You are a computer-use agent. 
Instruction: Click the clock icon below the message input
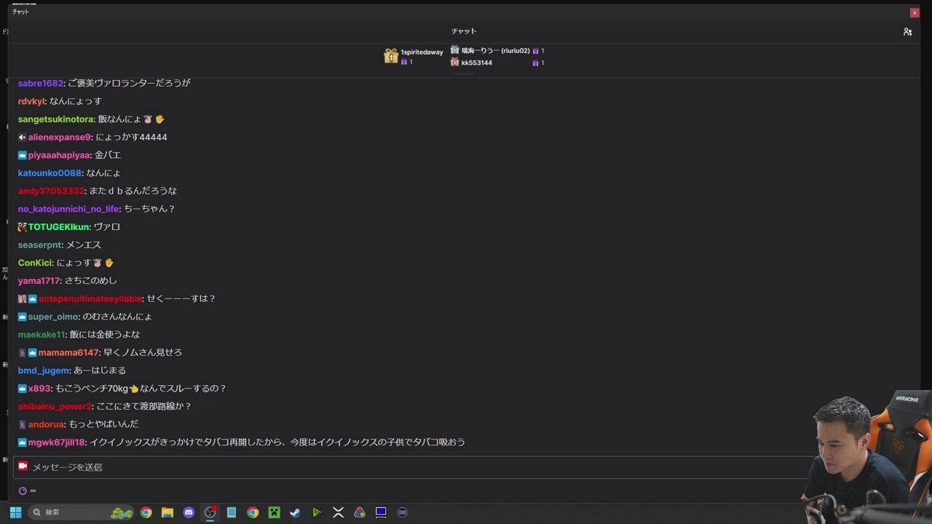(x=23, y=490)
